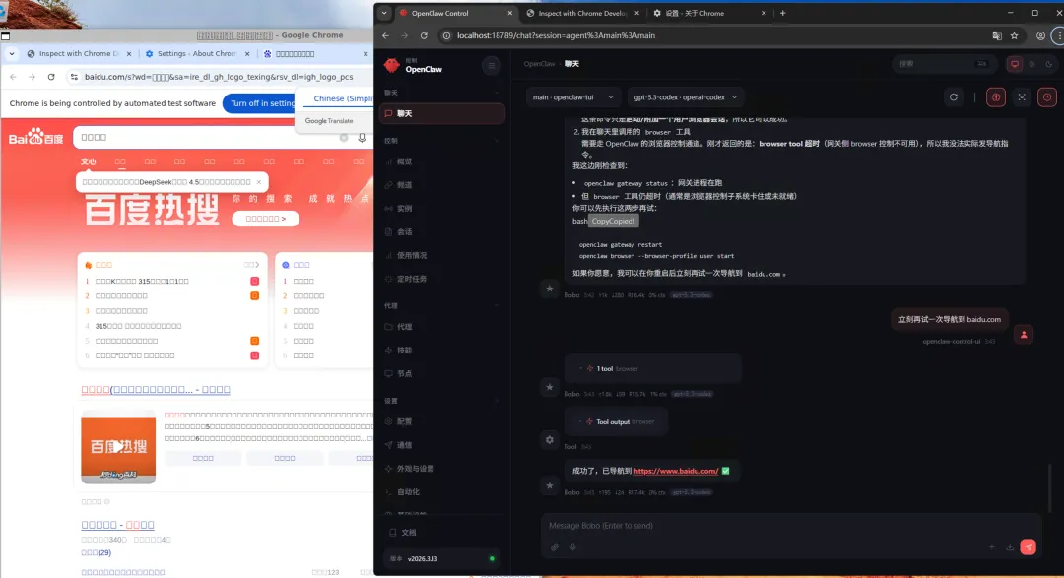Viewport: 1064px width, 578px height.
Task: Click the gear avatar beside Tool output
Action: point(550,439)
